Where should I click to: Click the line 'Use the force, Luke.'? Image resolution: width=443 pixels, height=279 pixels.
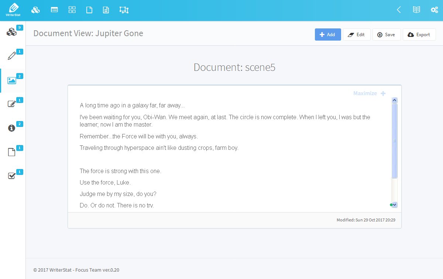coord(105,183)
